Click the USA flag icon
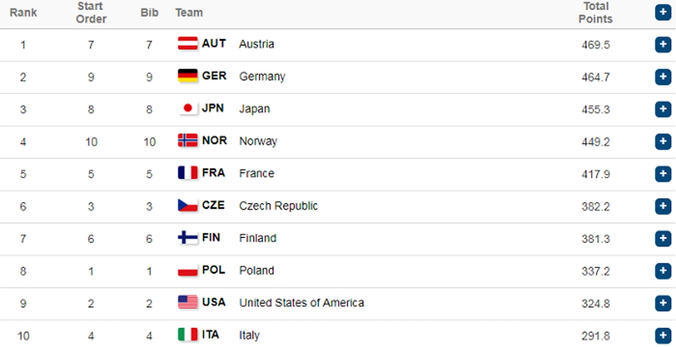 [188, 302]
